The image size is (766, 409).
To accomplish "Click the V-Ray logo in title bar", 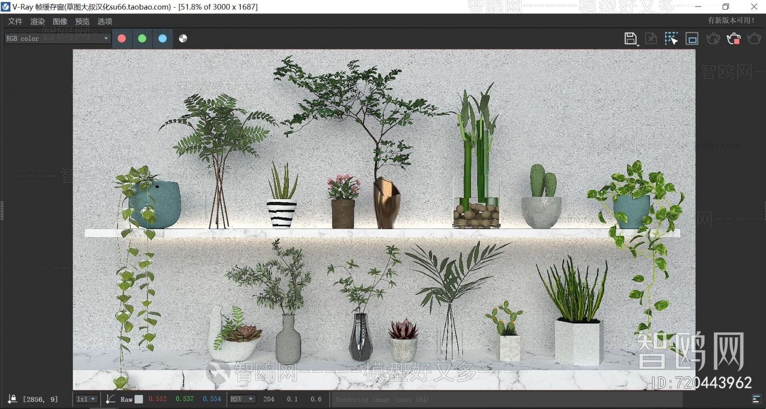I will point(6,7).
